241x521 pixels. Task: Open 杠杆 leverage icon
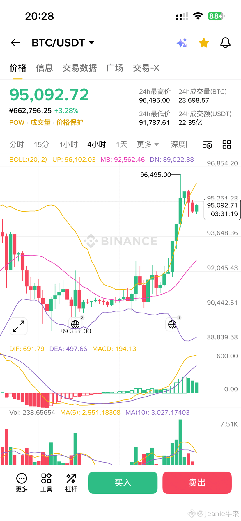tap(71, 483)
